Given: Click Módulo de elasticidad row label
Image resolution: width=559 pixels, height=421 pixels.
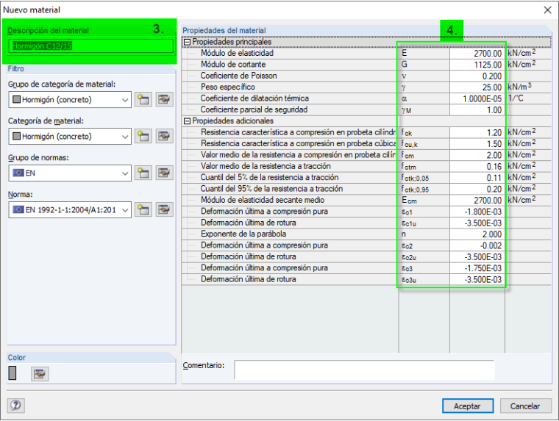Looking at the screenshot, I should (237, 53).
